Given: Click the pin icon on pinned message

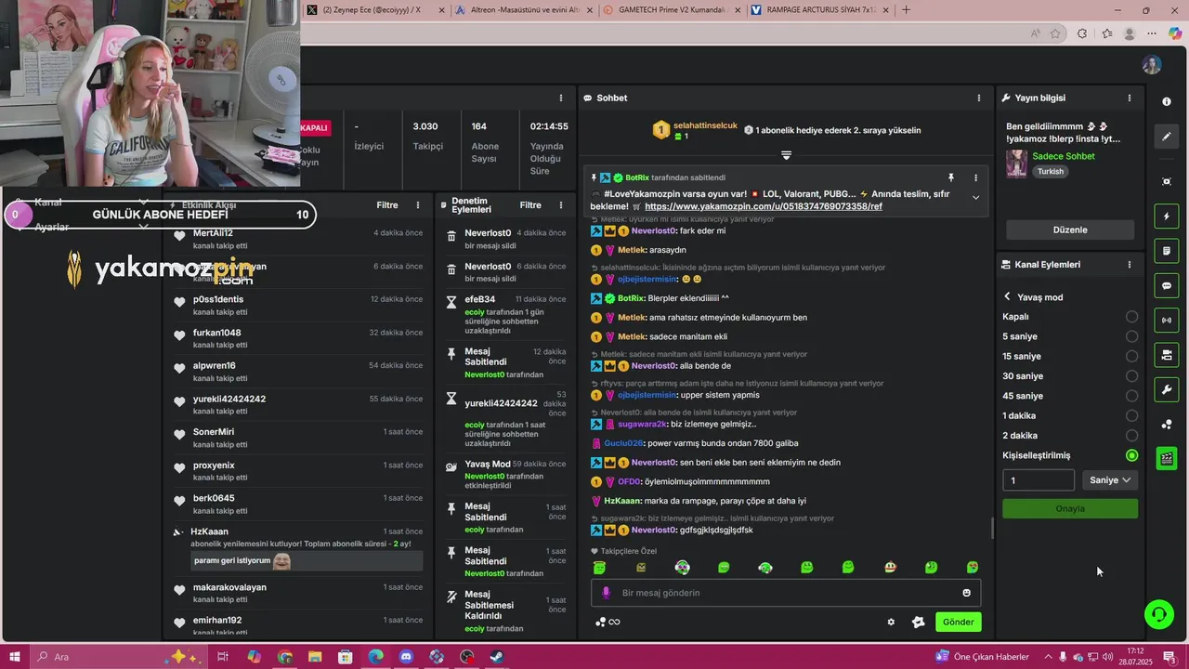Looking at the screenshot, I should tap(950, 177).
